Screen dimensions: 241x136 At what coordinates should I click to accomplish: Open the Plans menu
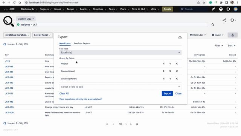[125, 9]
